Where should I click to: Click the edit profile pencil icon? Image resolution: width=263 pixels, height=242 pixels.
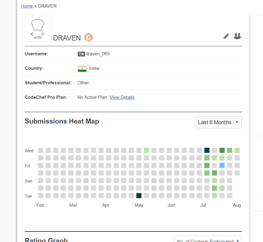coord(226,36)
